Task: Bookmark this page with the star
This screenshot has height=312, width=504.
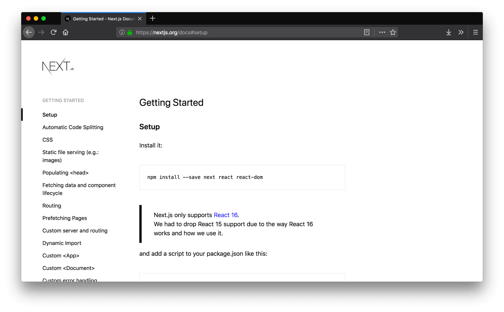Action: tap(393, 32)
